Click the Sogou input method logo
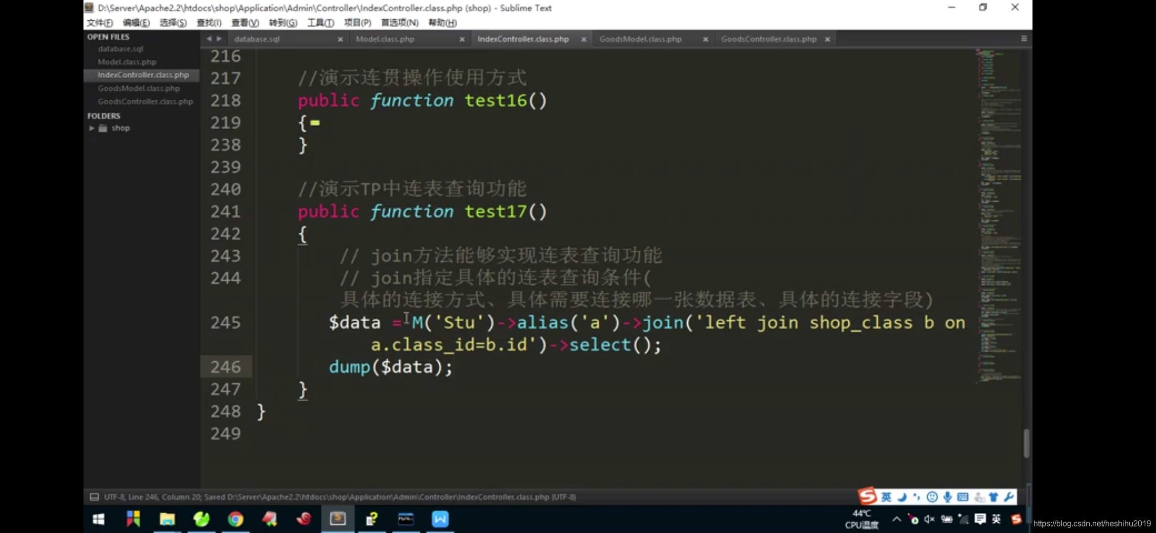The height and width of the screenshot is (533, 1156). tap(867, 496)
